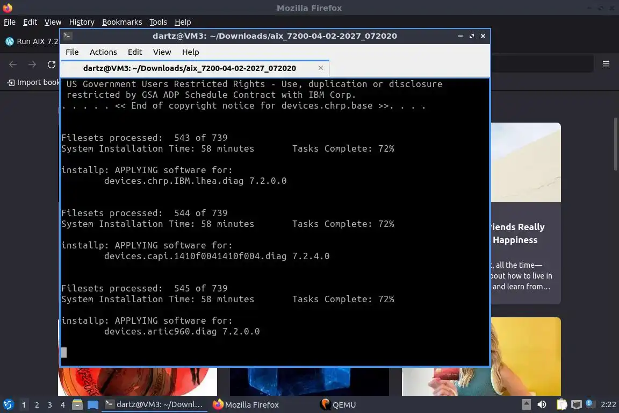The height and width of the screenshot is (413, 619).
Task: Close the dartz@VM3 terminal tab
Action: click(x=321, y=68)
